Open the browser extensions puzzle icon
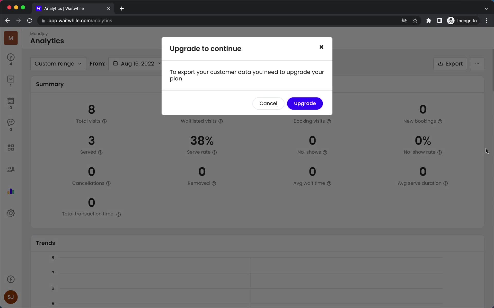494x308 pixels. click(429, 21)
